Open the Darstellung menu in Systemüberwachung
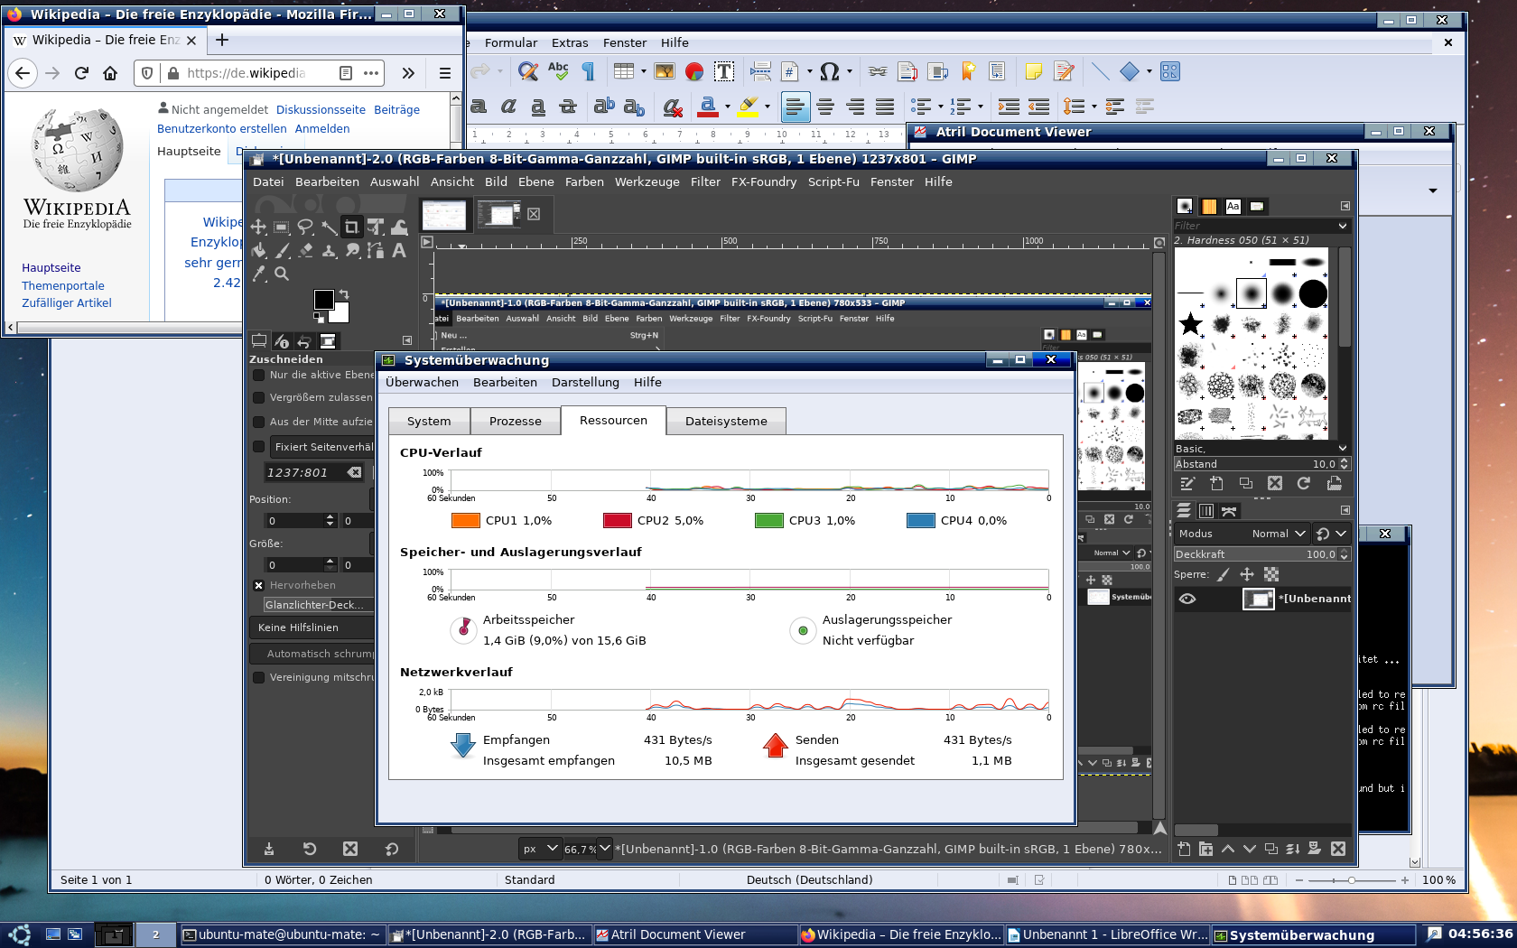The width and height of the screenshot is (1517, 948). coord(585,382)
